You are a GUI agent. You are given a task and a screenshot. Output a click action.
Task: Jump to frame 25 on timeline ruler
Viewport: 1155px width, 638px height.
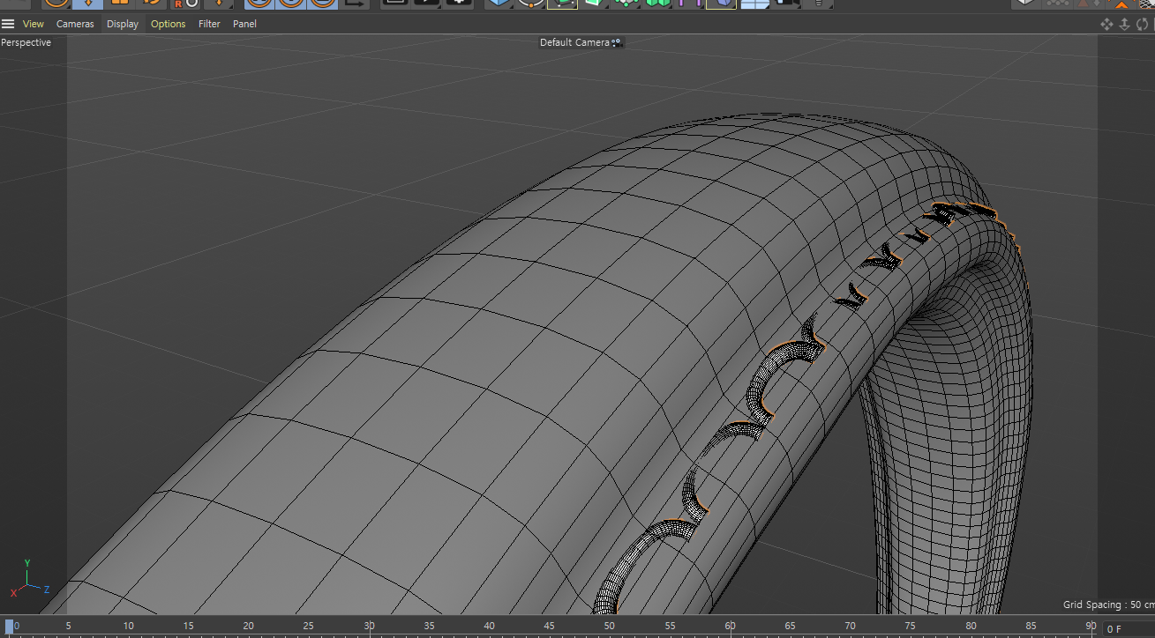tap(309, 626)
